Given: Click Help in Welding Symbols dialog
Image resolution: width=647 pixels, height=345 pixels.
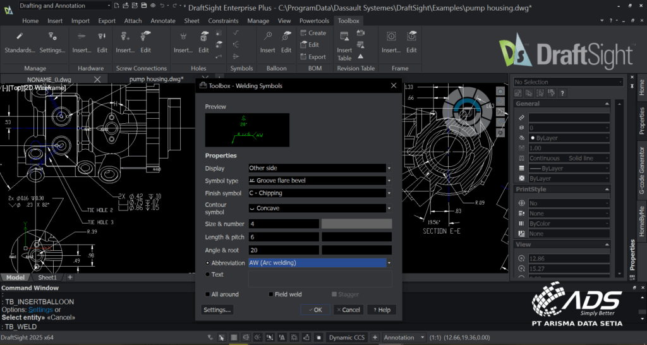Looking at the screenshot, I should pyautogui.click(x=382, y=310).
